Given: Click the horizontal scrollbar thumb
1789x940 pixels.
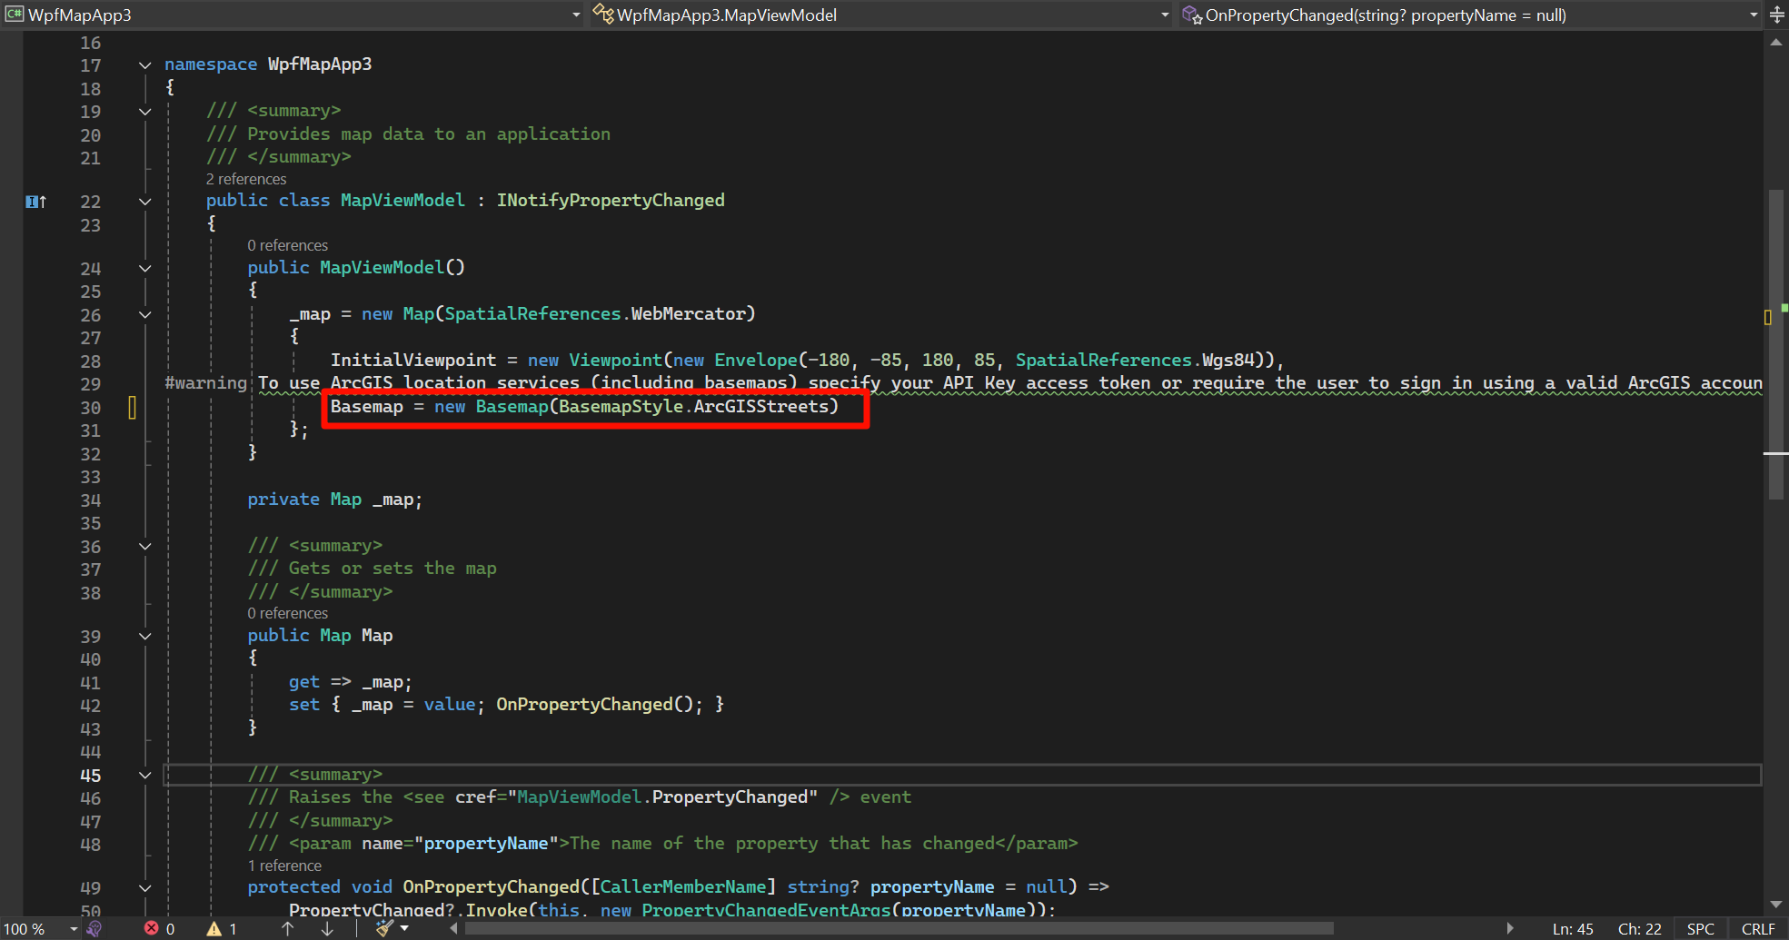Looking at the screenshot, I should 899,928.
